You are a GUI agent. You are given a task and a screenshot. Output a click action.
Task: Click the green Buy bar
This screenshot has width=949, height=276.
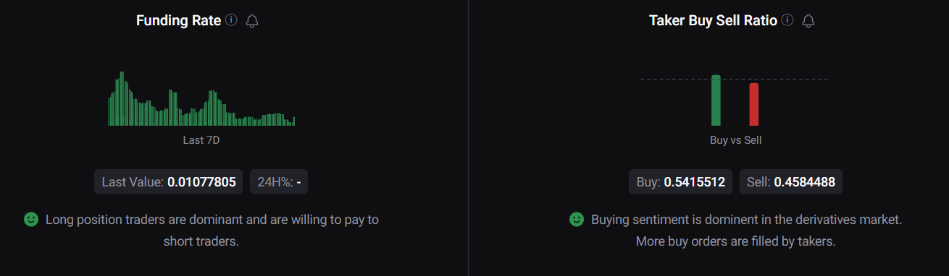tap(716, 100)
